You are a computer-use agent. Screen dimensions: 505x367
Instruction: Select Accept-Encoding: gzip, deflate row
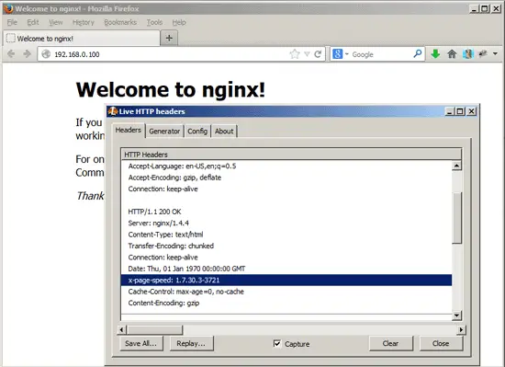(x=286, y=178)
